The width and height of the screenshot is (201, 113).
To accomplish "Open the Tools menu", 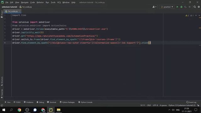I will click(53, 3).
